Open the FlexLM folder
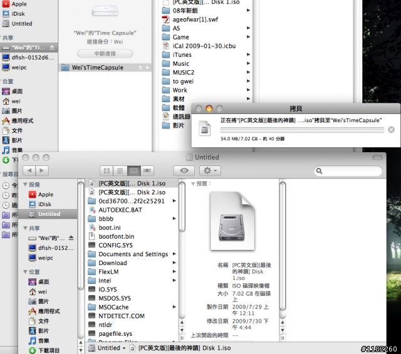The height and width of the screenshot is (354, 401). 108,271
